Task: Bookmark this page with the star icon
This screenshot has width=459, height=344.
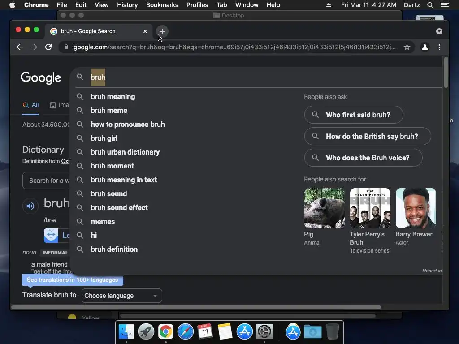Action: pyautogui.click(x=407, y=47)
